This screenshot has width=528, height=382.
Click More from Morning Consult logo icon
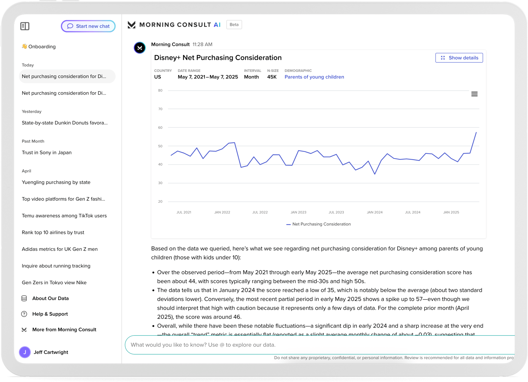coord(24,330)
